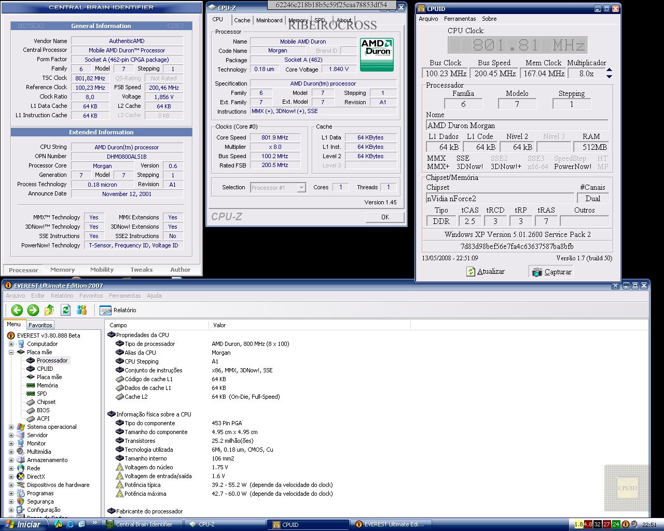Click the green Back arrow in EVEREST toolbar

(x=17, y=310)
